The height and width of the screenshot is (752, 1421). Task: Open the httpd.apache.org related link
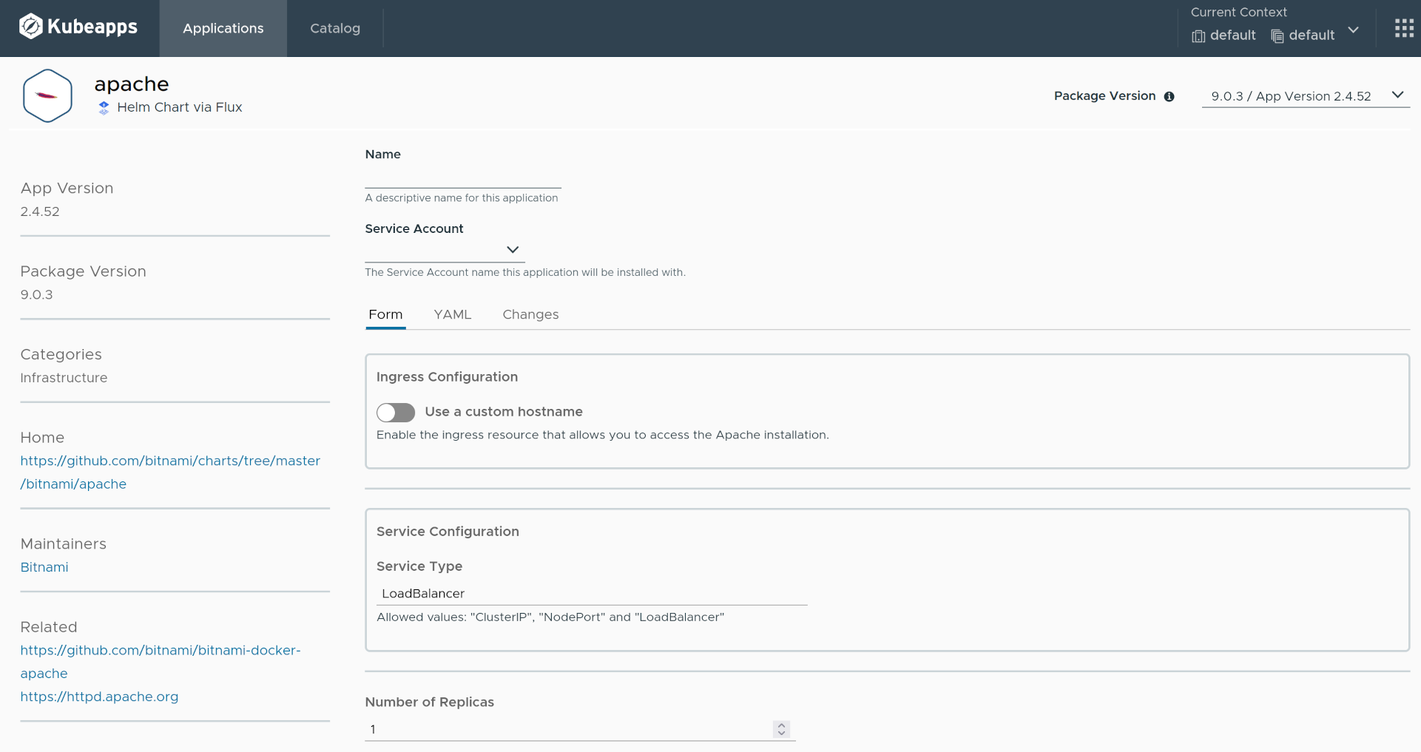(99, 697)
